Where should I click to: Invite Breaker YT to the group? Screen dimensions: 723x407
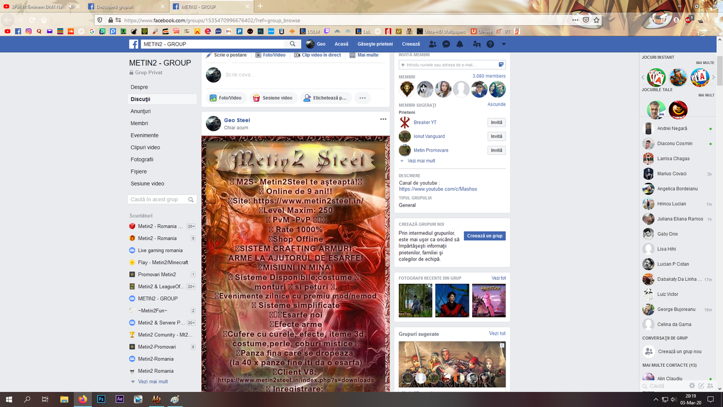496,123
